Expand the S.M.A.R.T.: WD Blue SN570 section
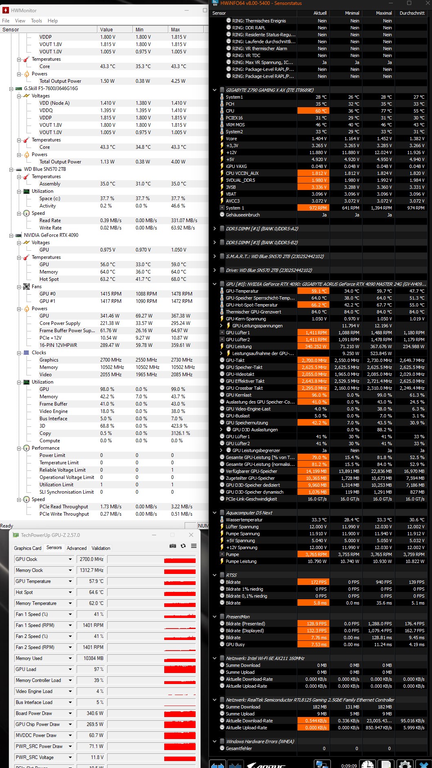 tap(215, 256)
